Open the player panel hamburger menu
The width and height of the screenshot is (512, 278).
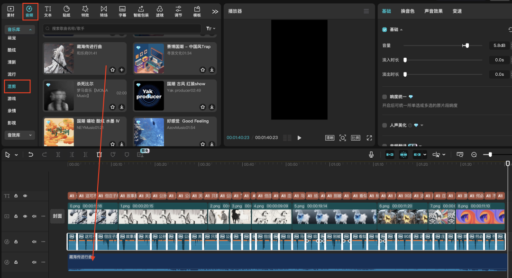click(366, 11)
